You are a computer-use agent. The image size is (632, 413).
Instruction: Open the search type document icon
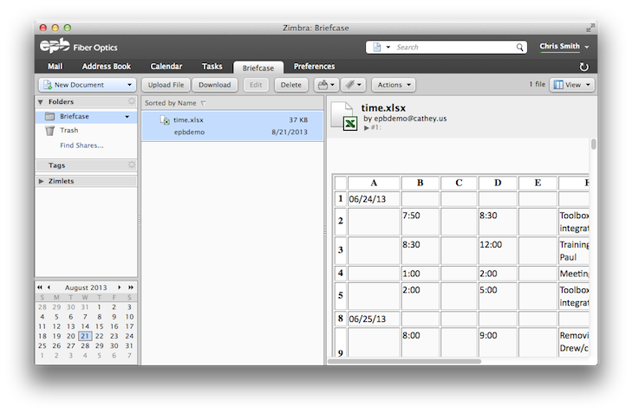click(x=377, y=47)
